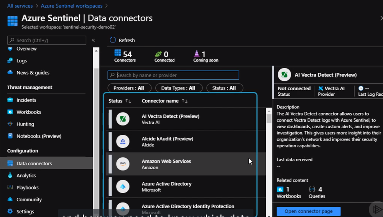Select the Azure Active Directory connector row

pos(186,186)
